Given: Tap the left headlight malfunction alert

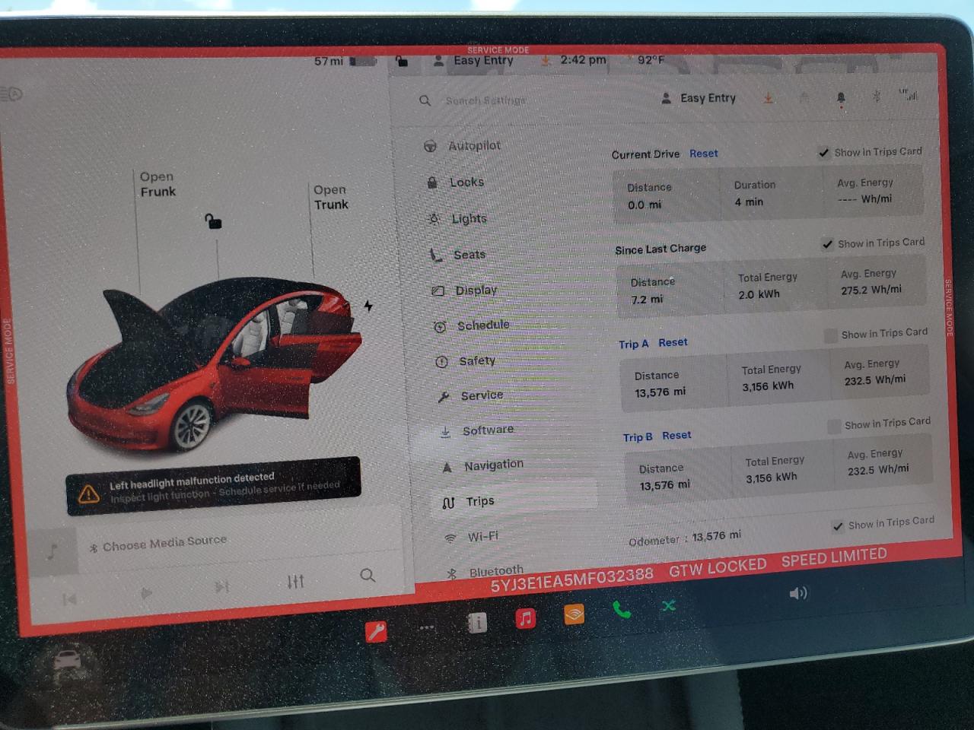Looking at the screenshot, I should [x=213, y=487].
